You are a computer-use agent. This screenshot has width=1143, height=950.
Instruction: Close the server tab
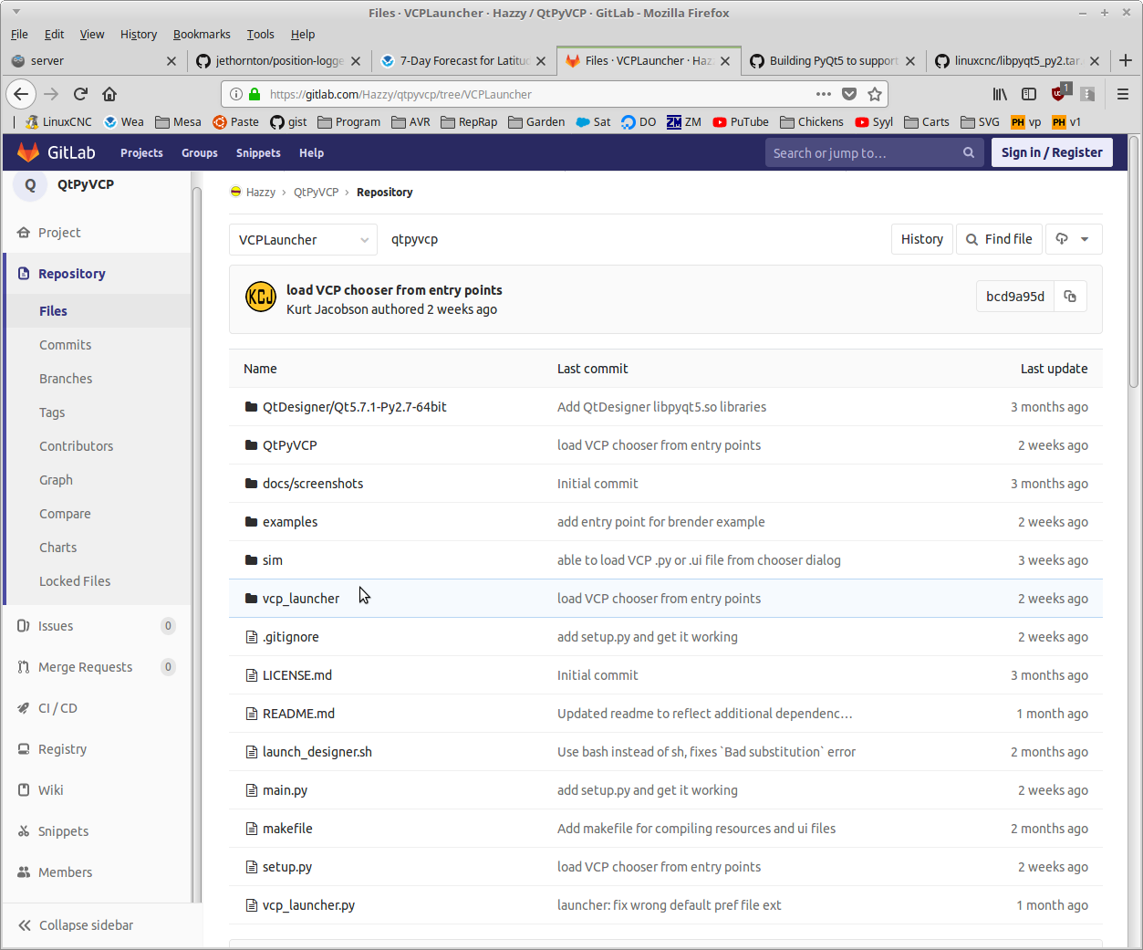coord(171,61)
